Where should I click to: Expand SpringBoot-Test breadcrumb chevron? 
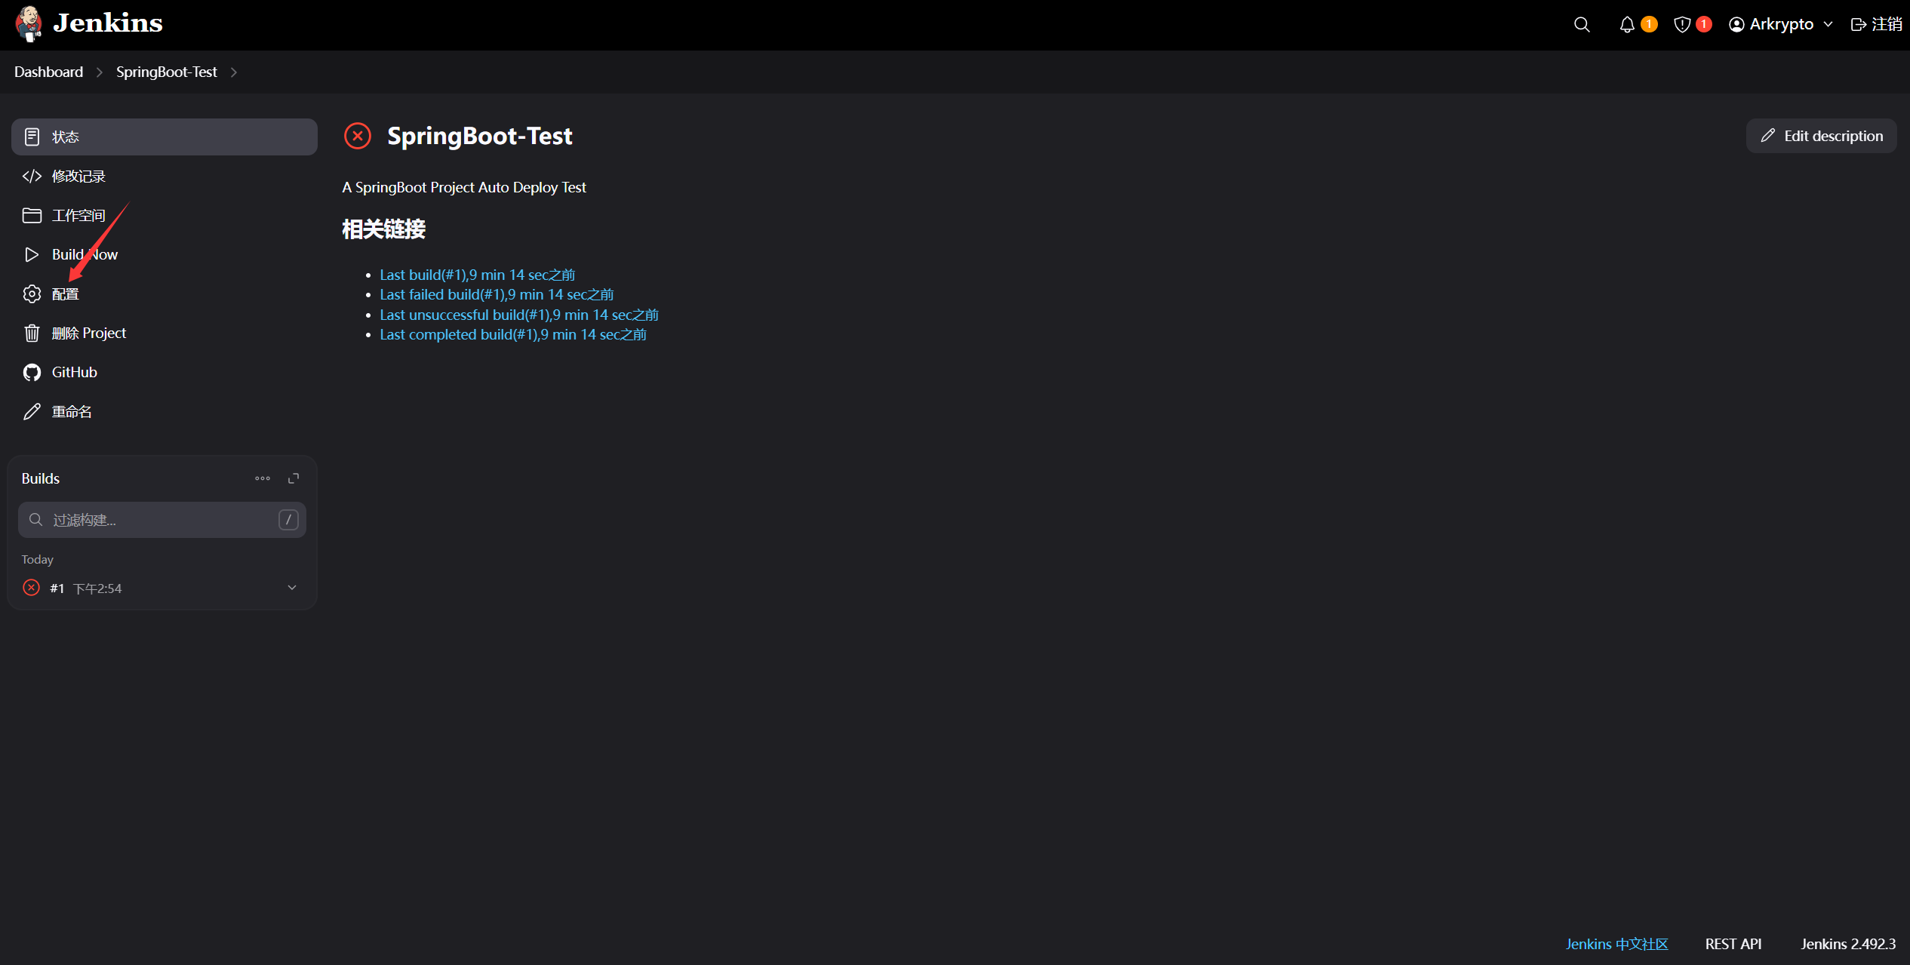234,72
